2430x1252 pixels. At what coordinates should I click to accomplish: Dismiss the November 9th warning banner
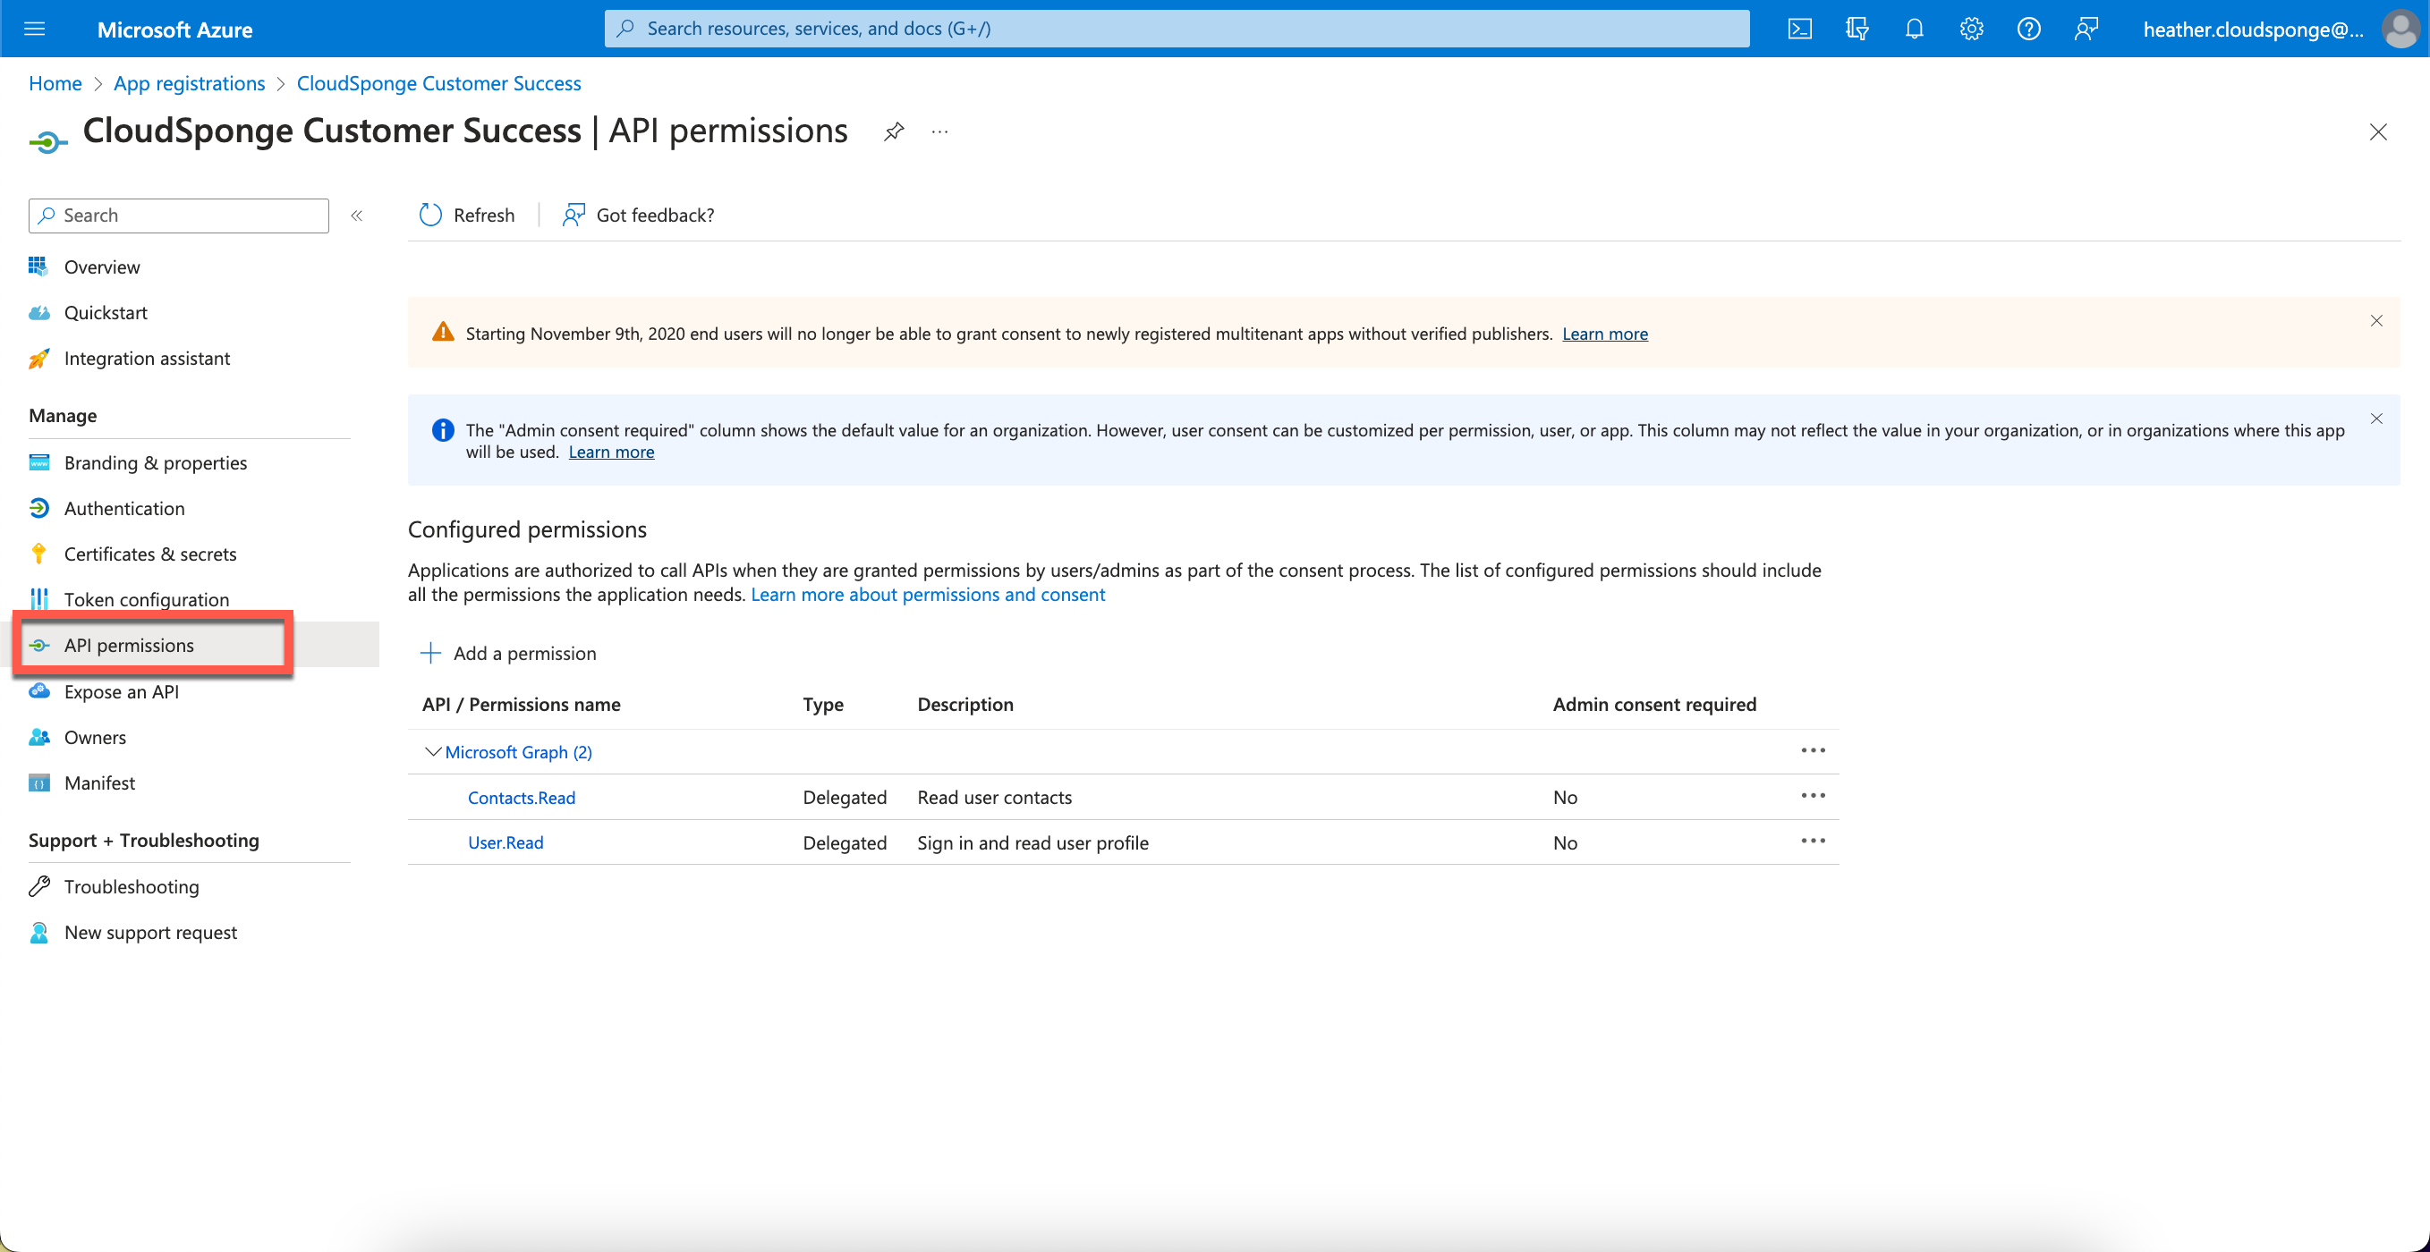2376,321
